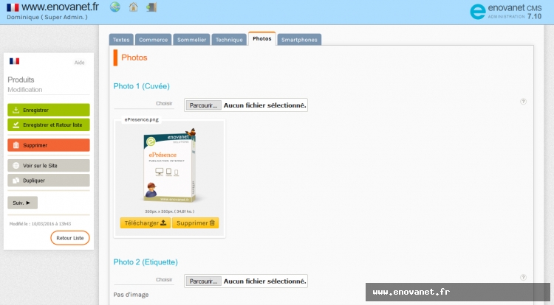Select the Photos tab
The image size is (554, 305).
261,39
